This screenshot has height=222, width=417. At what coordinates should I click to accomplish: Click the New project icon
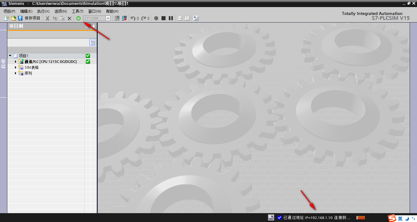pyautogui.click(x=6, y=18)
